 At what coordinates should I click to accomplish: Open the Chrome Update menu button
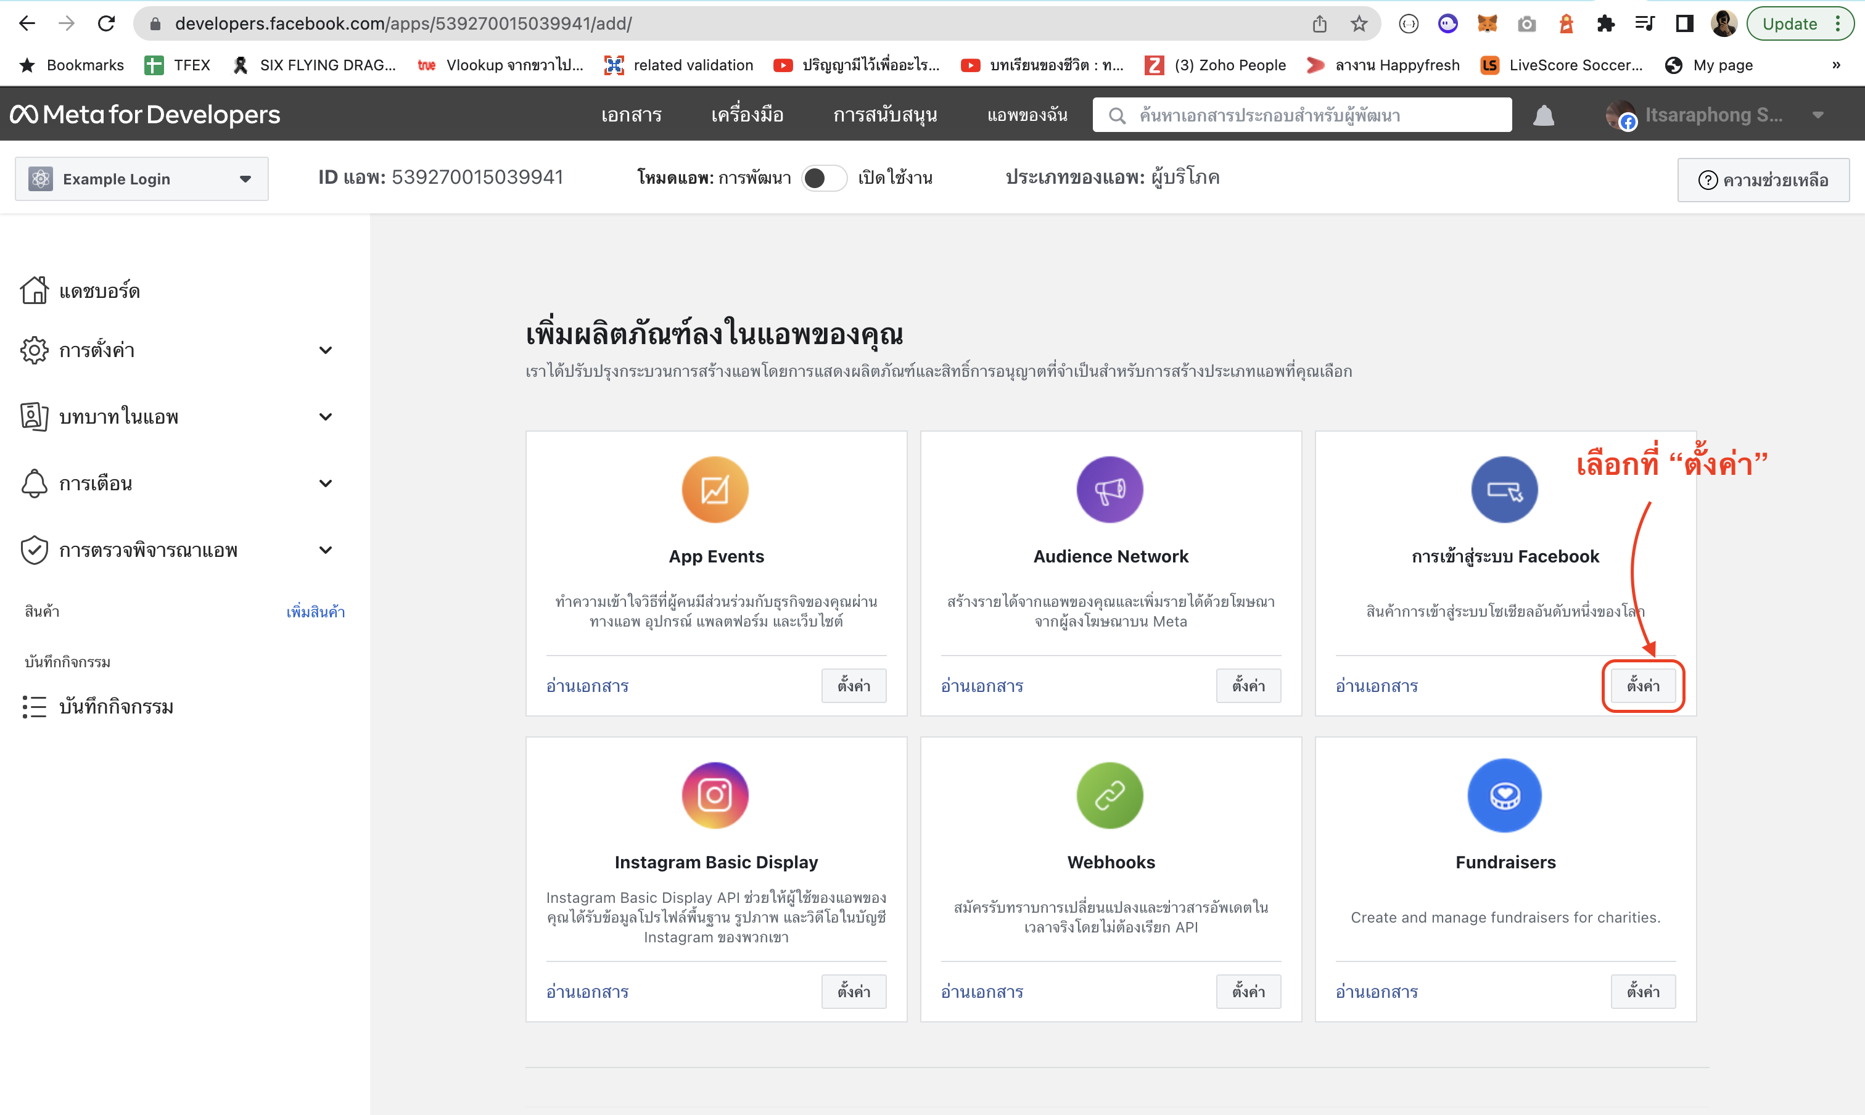click(1800, 23)
